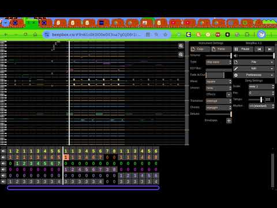Open the tab search button at top left
This screenshot has height=208, width=277.
(6, 23)
